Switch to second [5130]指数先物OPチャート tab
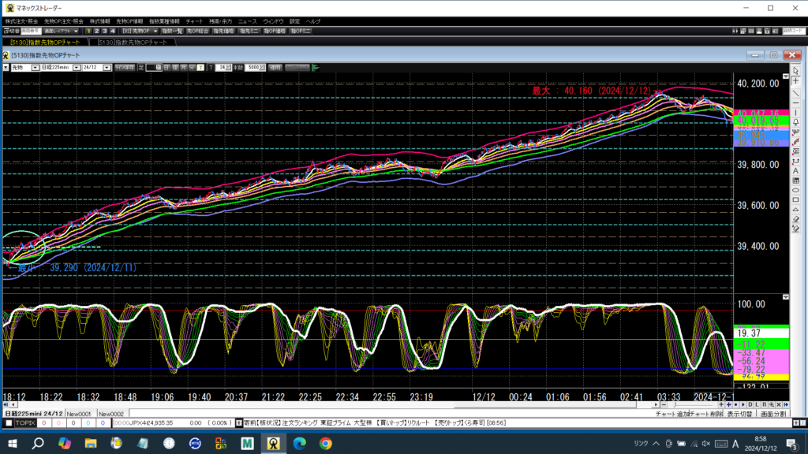 133,43
